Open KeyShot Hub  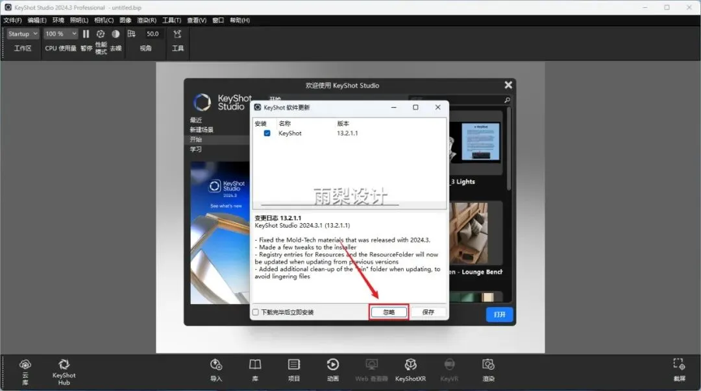(64, 372)
